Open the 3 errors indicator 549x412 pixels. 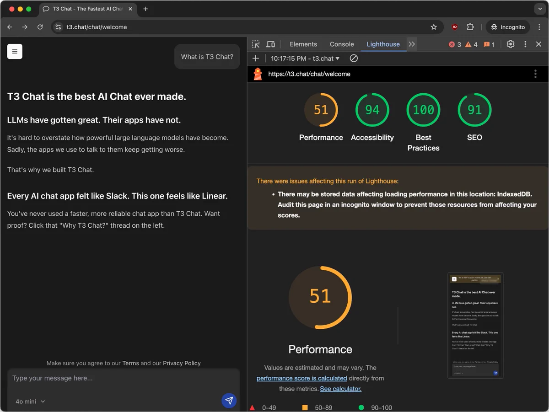[x=455, y=44]
